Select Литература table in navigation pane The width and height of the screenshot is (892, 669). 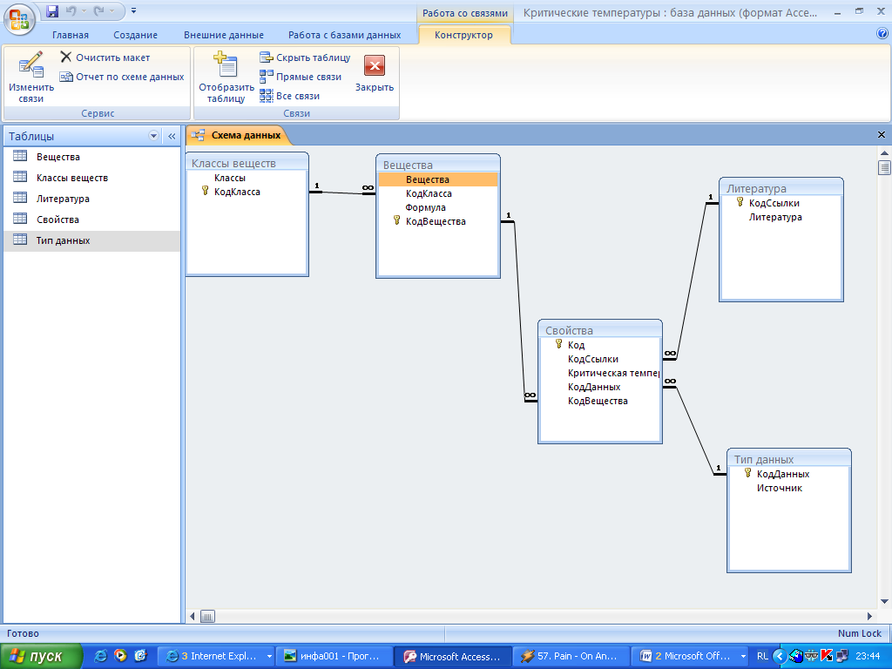pos(92,199)
